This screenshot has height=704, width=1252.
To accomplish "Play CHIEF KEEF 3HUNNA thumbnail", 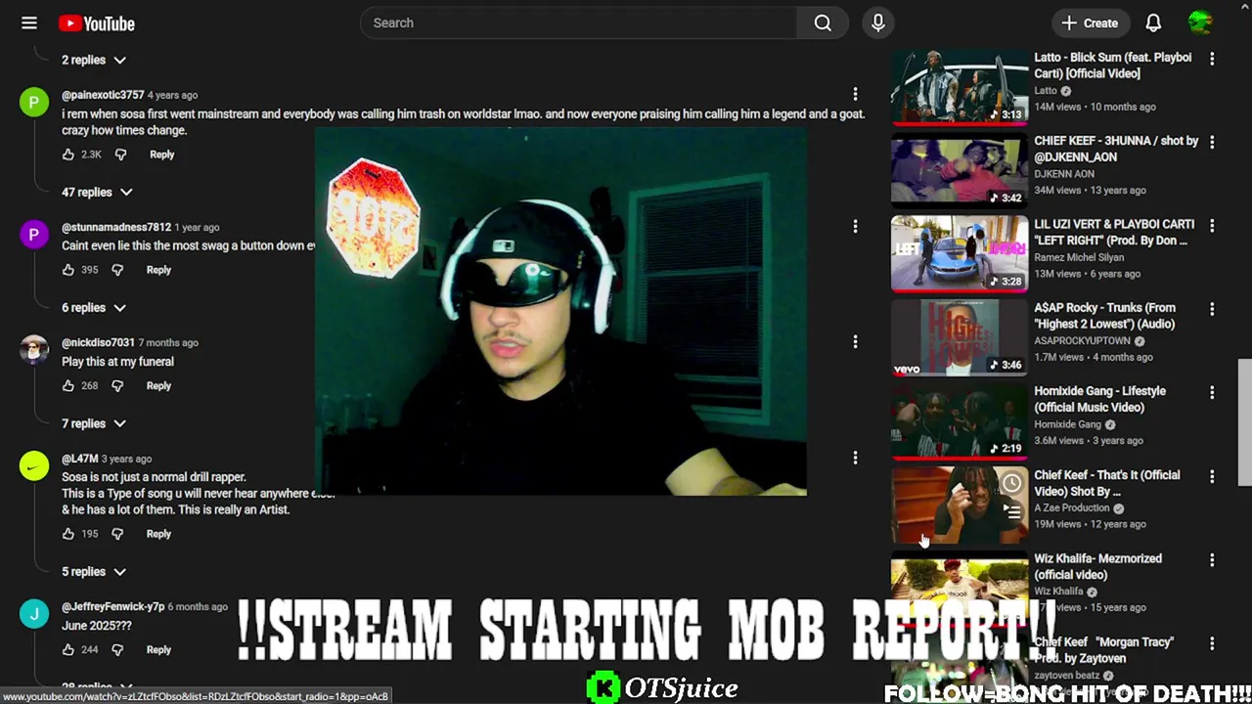I will pyautogui.click(x=959, y=171).
